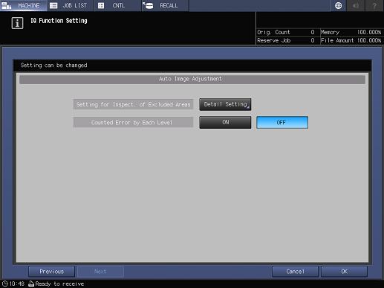Switch to the JOB LIST tab
384x288 pixels.
pos(71,5)
